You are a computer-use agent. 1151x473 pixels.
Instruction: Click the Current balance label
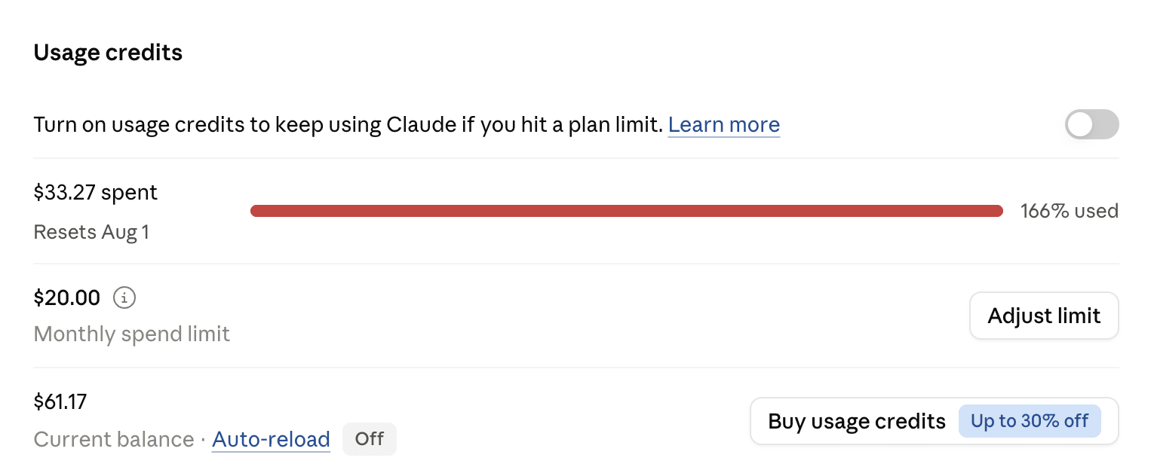pyautogui.click(x=114, y=439)
